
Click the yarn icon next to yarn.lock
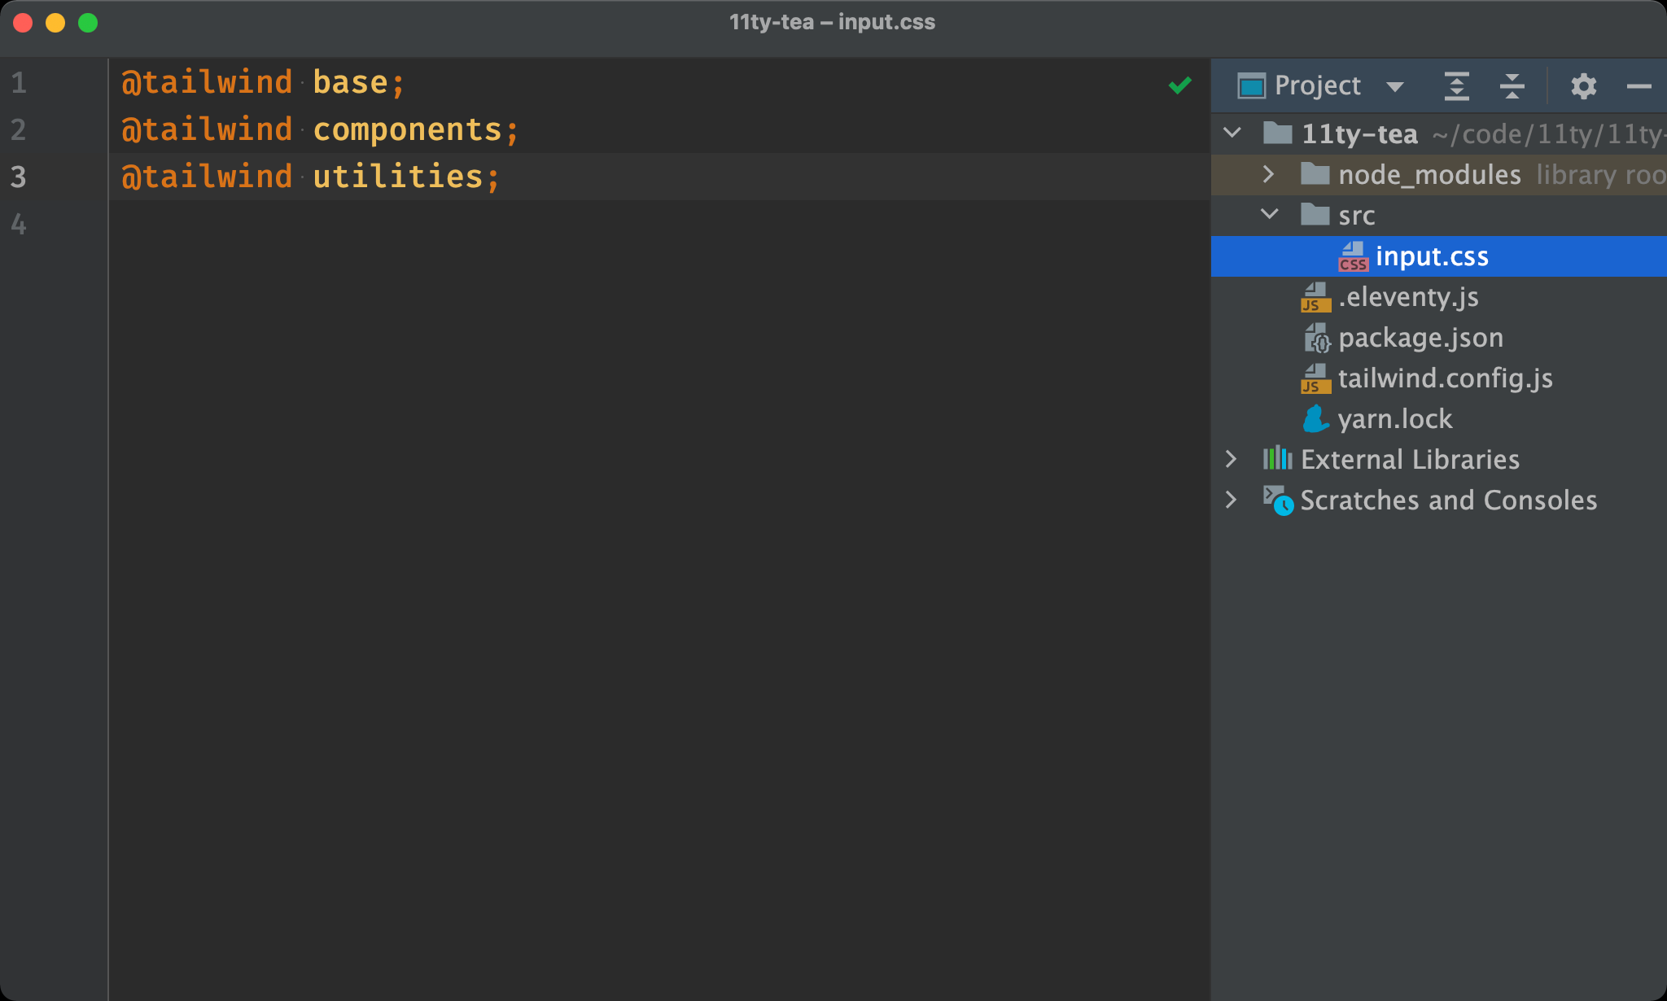[x=1316, y=419]
